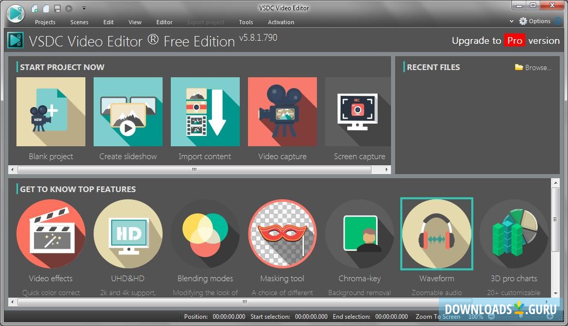Select the Screen capture monitor tile
The height and width of the screenshot is (326, 568).
click(x=358, y=112)
